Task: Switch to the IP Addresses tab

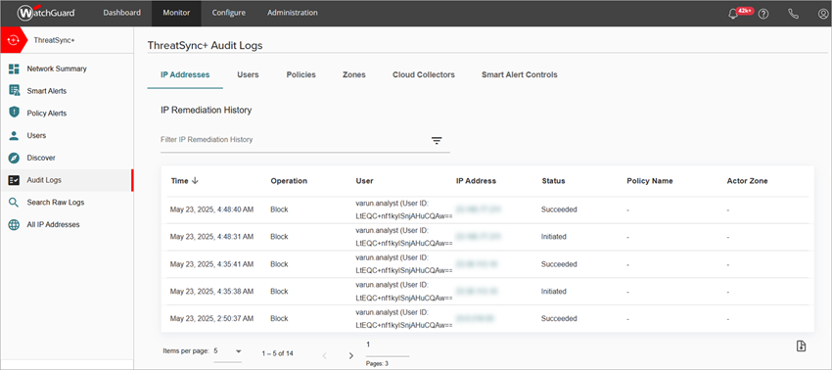Action: point(185,74)
